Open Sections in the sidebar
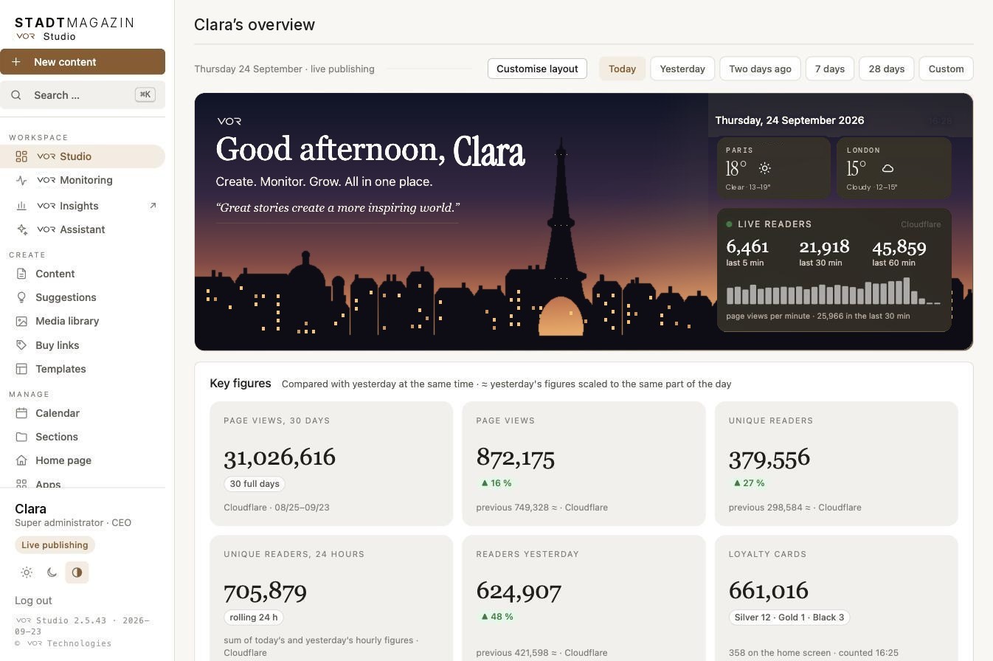The width and height of the screenshot is (993, 661). pos(82,437)
